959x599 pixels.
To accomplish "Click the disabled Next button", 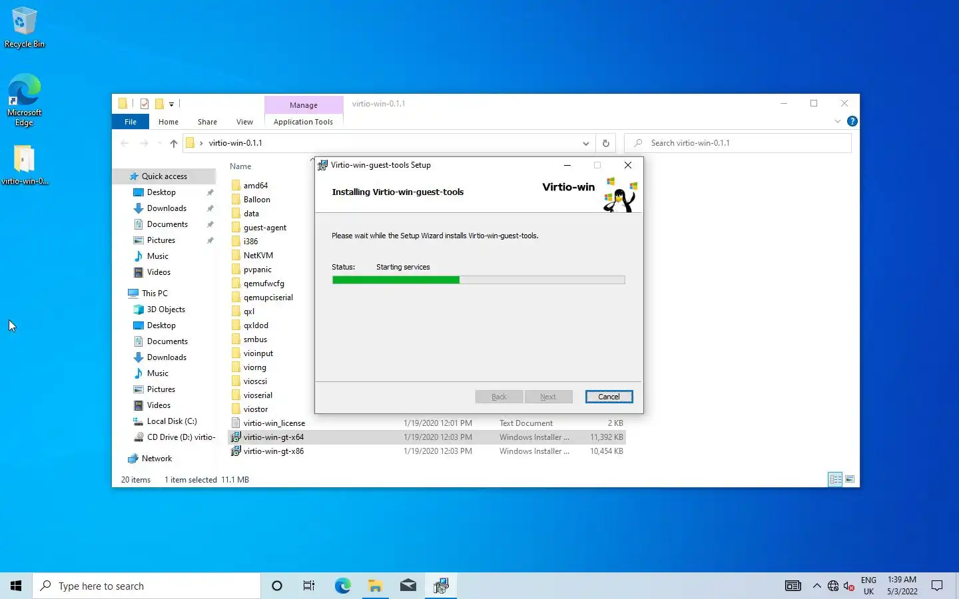I will [x=548, y=397].
